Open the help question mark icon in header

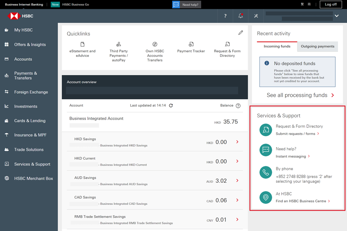point(225,16)
